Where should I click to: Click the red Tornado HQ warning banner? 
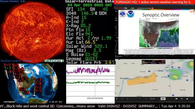point(154,2)
